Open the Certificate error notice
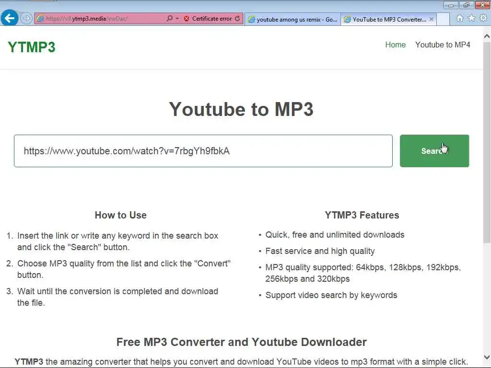Screen dimensions: 491x368 tap(211, 19)
